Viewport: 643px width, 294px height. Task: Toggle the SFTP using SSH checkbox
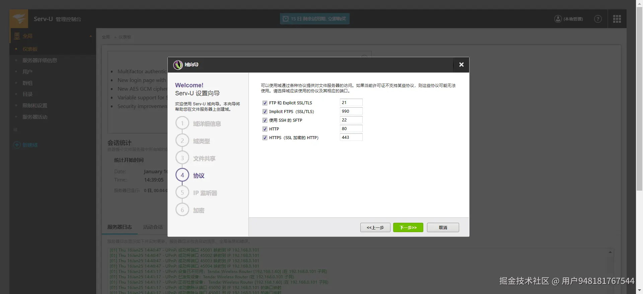coord(265,120)
